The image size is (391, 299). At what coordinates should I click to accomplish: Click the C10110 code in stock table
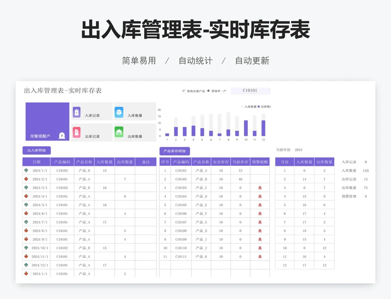click(x=181, y=248)
